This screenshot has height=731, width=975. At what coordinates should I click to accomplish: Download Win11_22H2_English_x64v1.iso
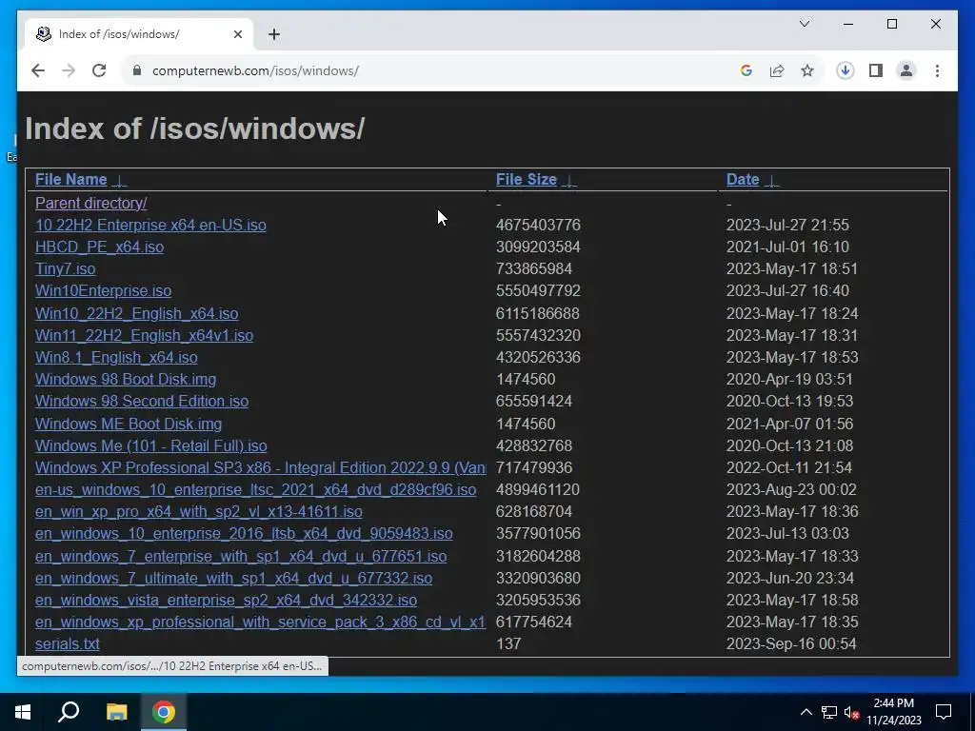point(145,336)
